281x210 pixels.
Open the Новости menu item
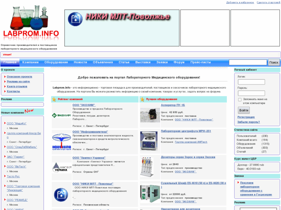tap(80, 62)
